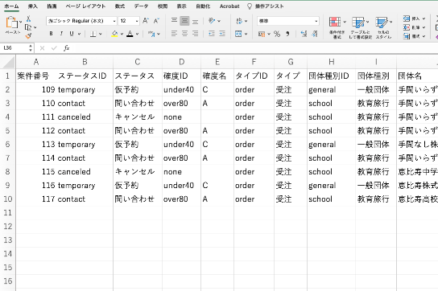Click the currency format icon
Image resolution: width=438 pixels, height=291 pixels.
tap(262, 34)
